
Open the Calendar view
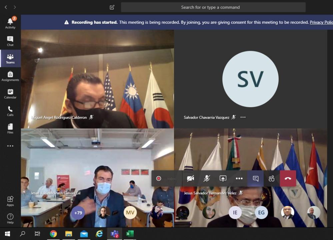pyautogui.click(x=10, y=93)
